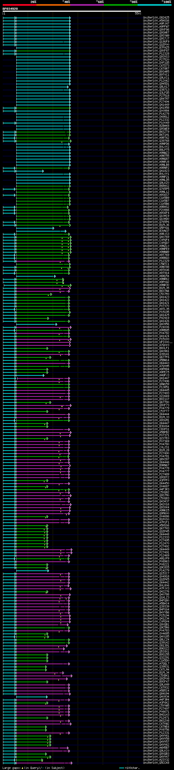Click hit label UniRef100_A4QPJ3
174x770 pixels.
(156, 375)
